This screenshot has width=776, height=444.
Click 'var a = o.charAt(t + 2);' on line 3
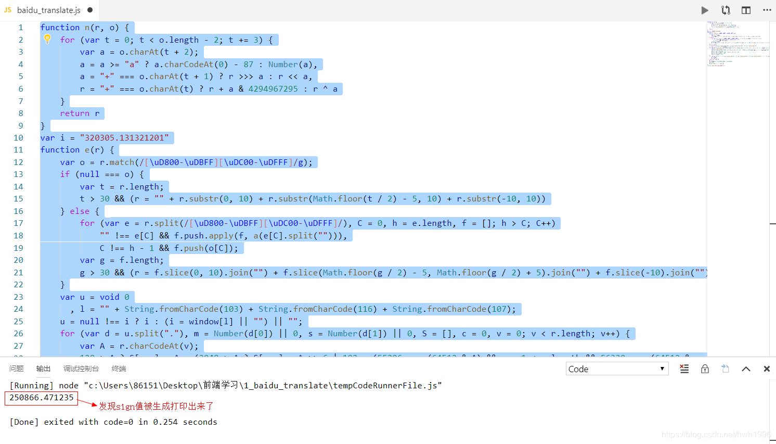coord(139,52)
